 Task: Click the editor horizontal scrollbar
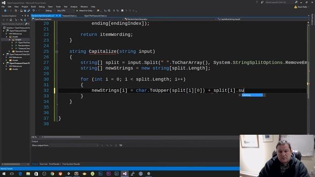click(62, 137)
